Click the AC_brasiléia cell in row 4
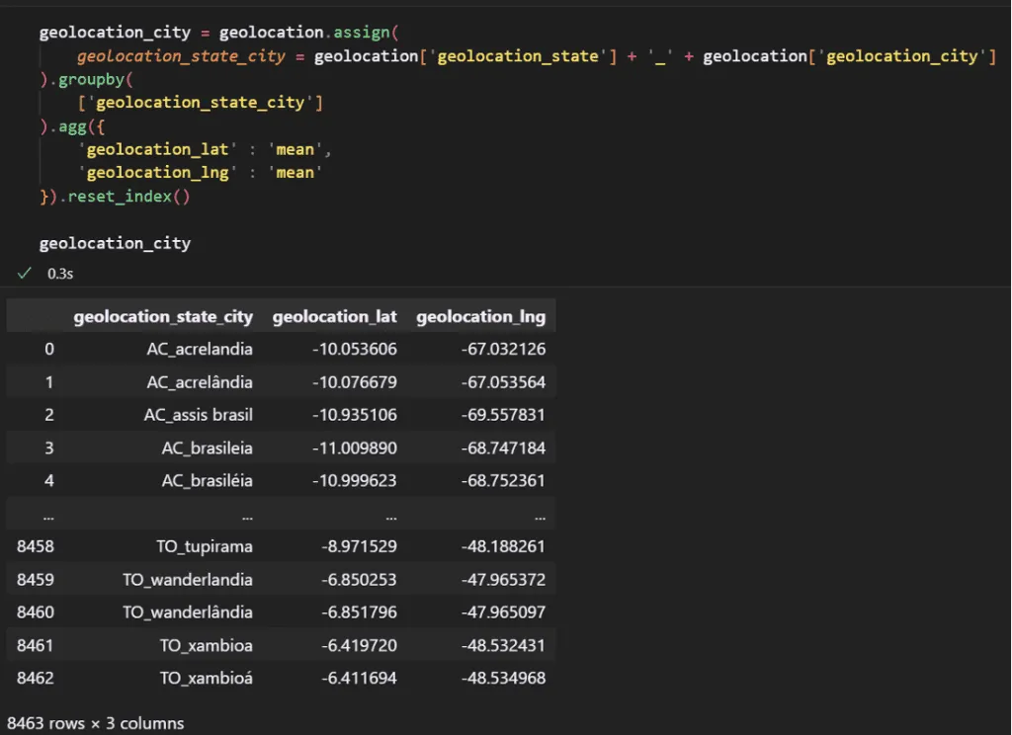 tap(208, 481)
